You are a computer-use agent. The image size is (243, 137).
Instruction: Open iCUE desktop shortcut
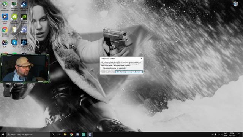coord(5,43)
